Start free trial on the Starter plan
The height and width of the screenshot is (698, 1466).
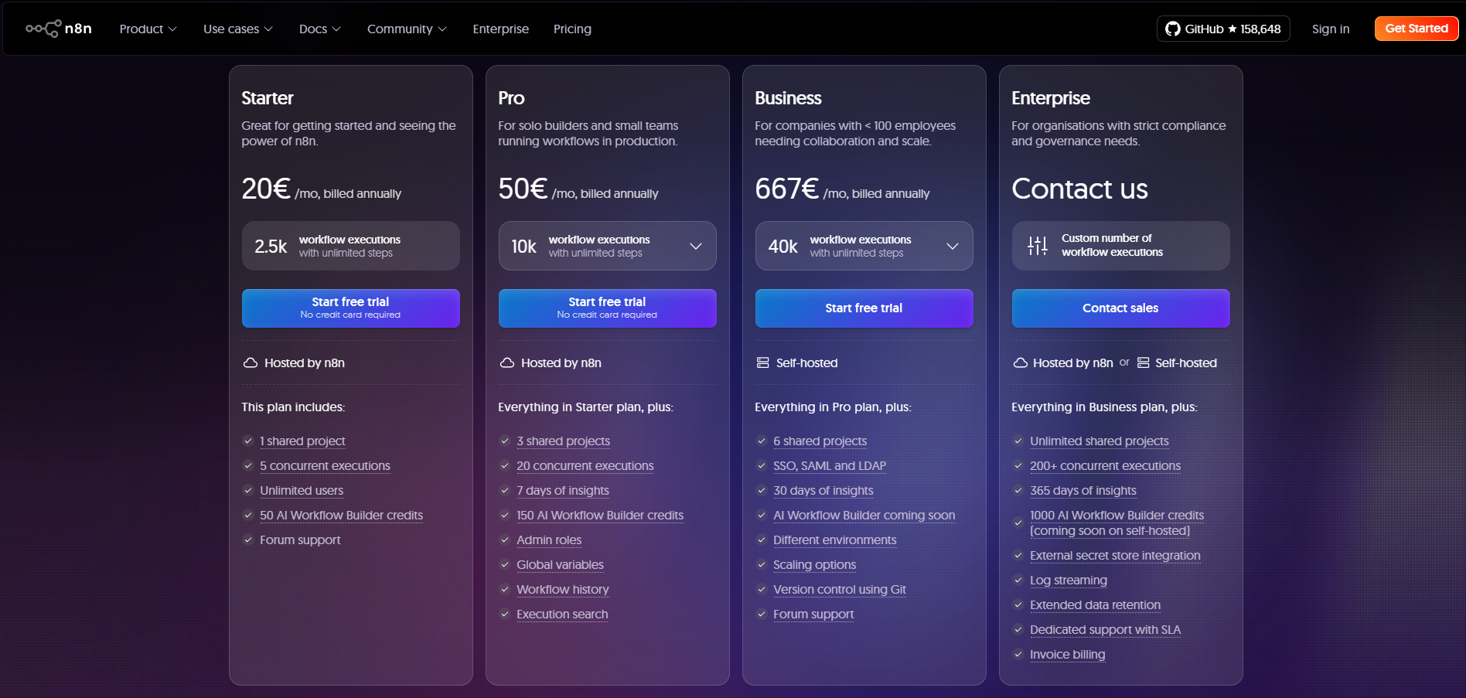(350, 308)
